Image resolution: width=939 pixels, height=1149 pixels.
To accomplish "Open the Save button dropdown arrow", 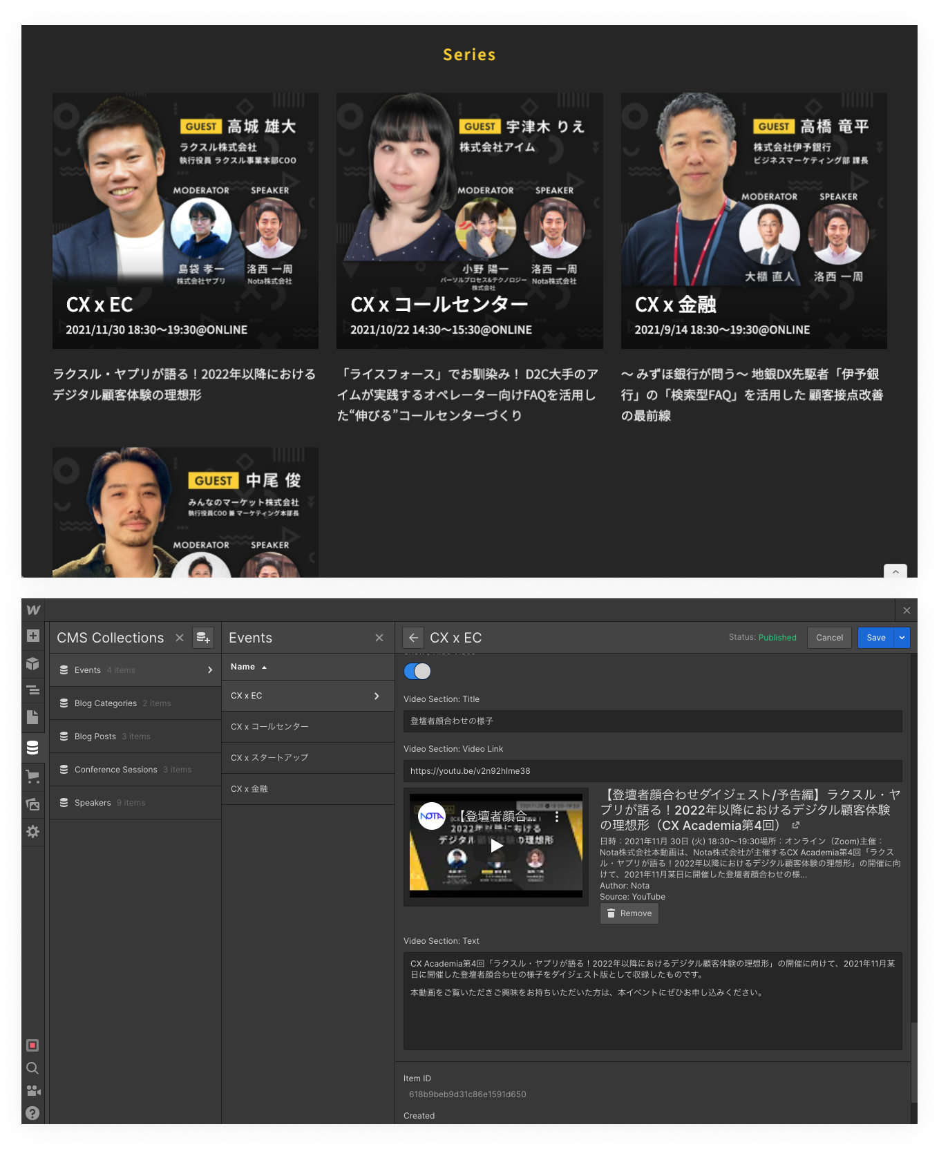I will pyautogui.click(x=902, y=638).
